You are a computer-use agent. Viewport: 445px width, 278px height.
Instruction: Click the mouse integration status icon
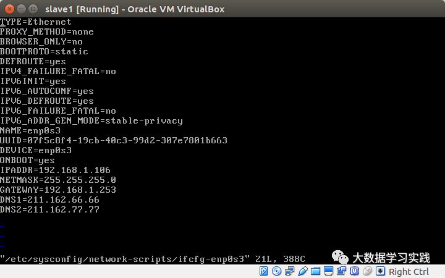pos(368,271)
